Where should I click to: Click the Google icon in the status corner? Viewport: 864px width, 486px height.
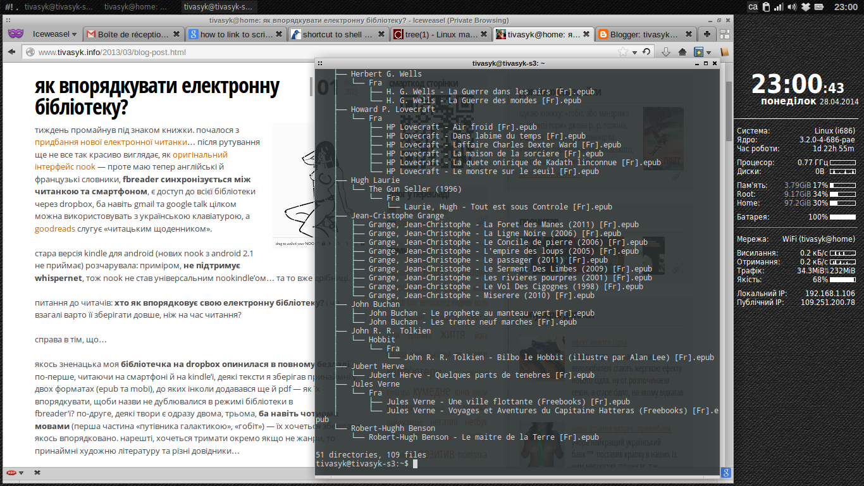click(x=726, y=473)
